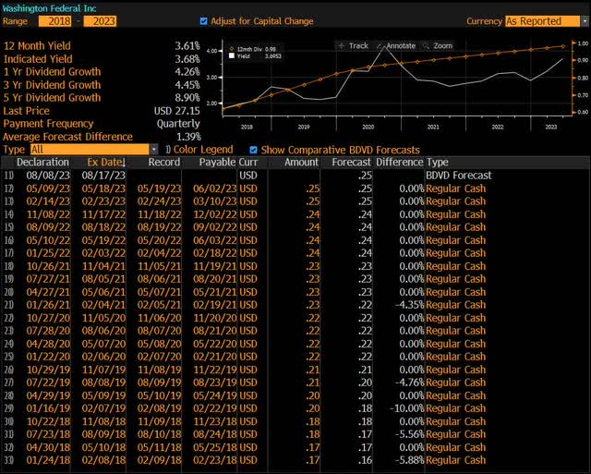Click the -10.00% difference value
Image resolution: width=591 pixels, height=474 pixels.
407,408
